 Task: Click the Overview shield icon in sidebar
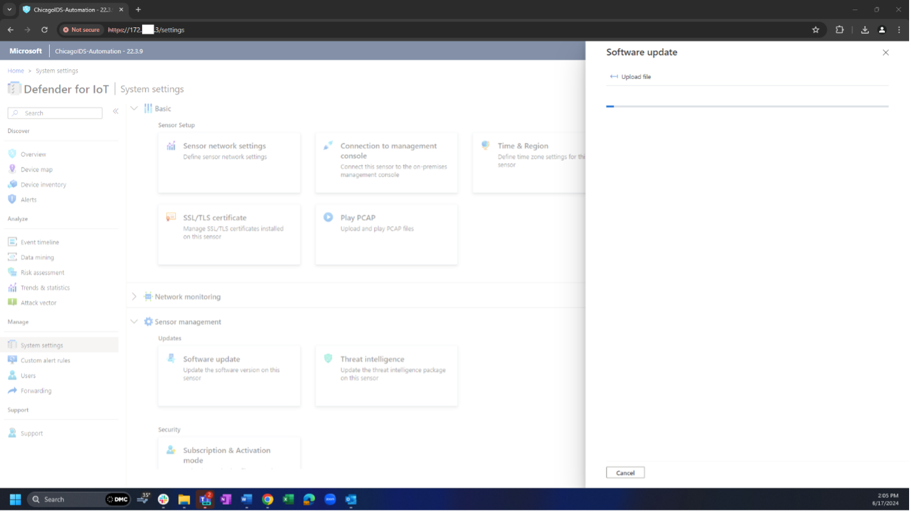point(12,154)
